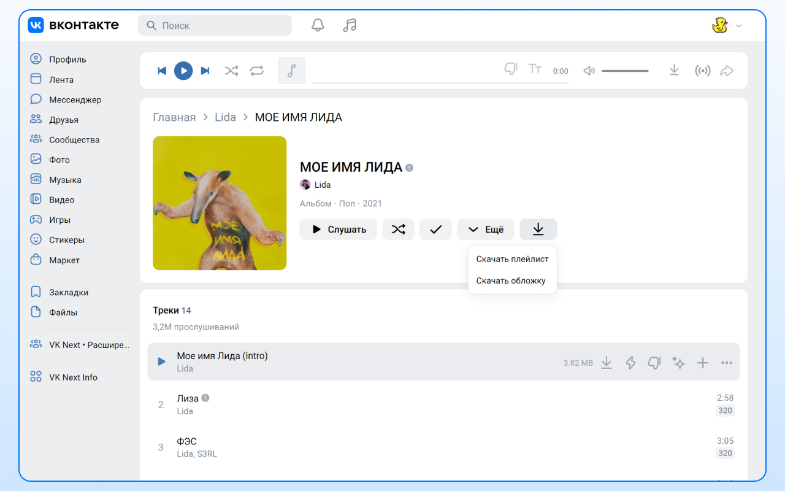Screen dimensions: 785x491
Task: Enable repeat mode in the player
Action: pos(257,71)
